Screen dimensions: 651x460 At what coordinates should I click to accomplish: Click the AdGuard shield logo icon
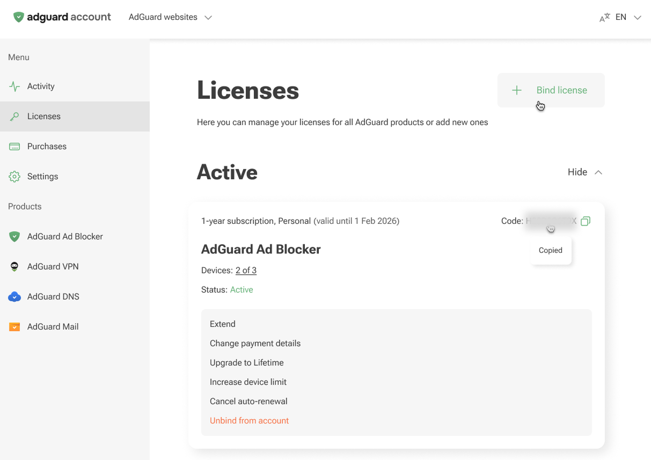(x=19, y=17)
